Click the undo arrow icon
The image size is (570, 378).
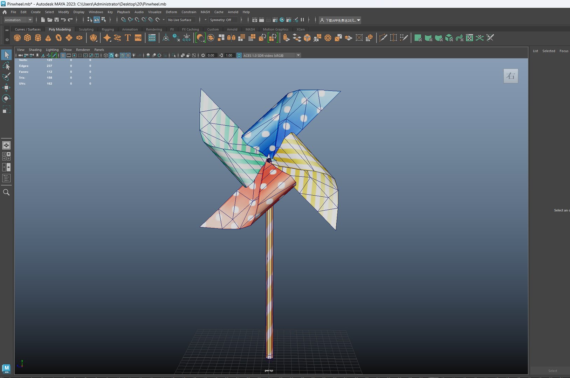[63, 20]
